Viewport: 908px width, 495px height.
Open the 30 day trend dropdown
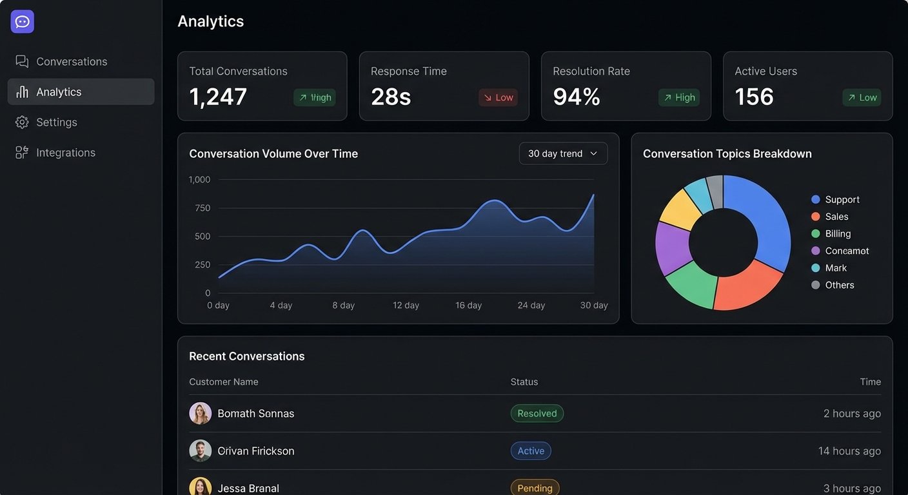(562, 153)
